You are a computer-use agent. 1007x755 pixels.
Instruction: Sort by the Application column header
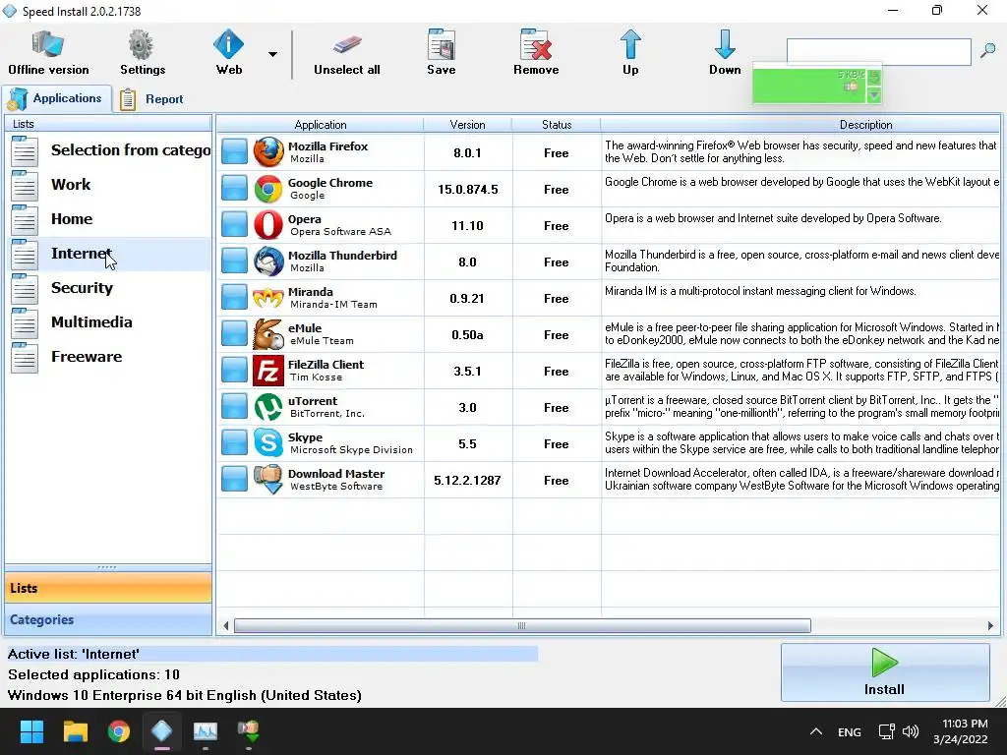(x=320, y=125)
